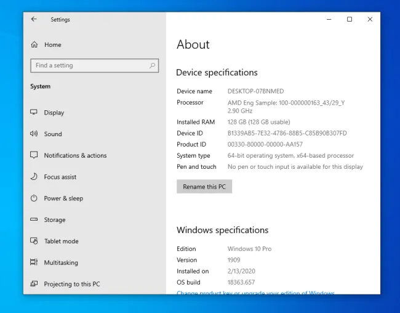Maximize the Settings window
Image resolution: width=400 pixels, height=313 pixels.
350,19
